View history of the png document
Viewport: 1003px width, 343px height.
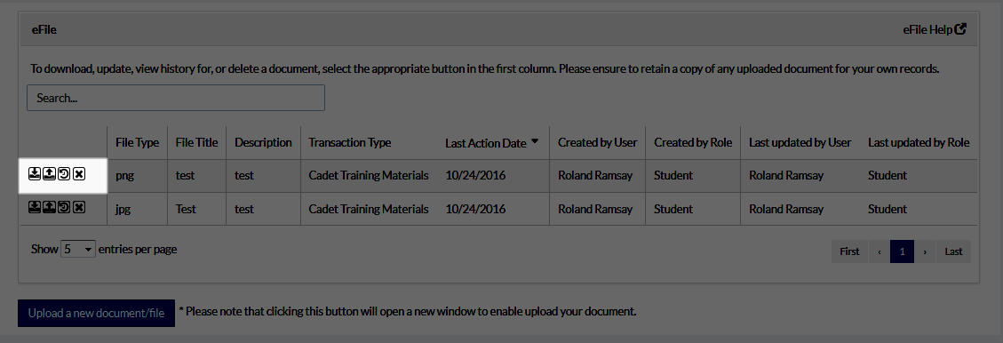(64, 174)
